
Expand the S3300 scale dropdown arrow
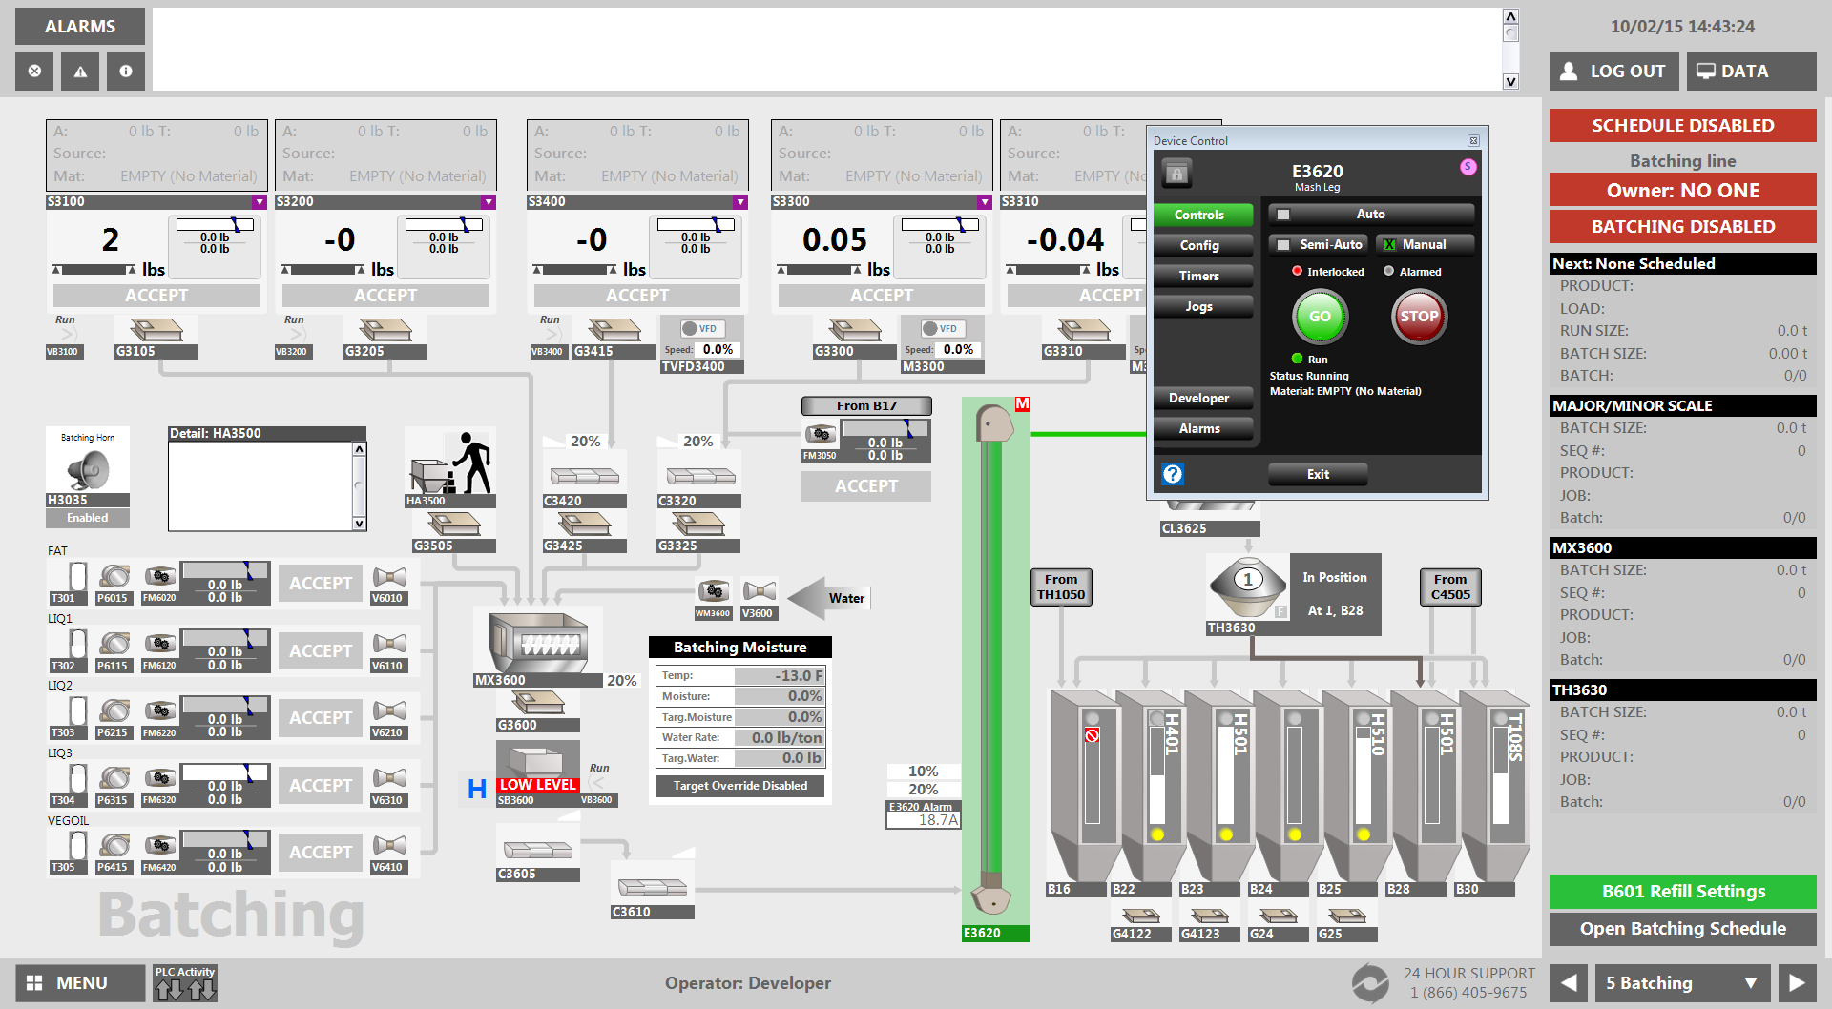click(x=985, y=202)
